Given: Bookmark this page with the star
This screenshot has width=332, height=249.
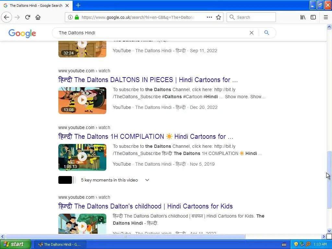Looking at the screenshot, I should pos(219,18).
